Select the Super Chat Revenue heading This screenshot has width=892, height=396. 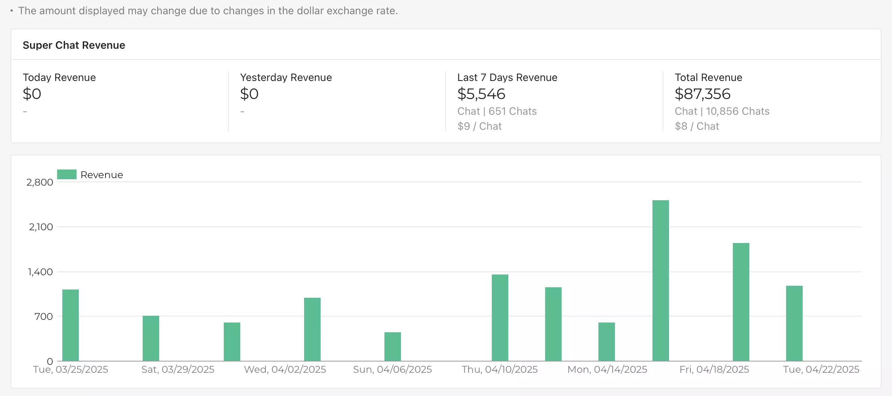(x=74, y=45)
